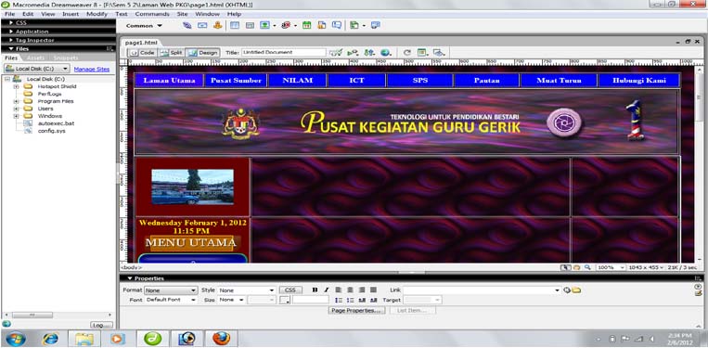708x348 pixels.
Task: Open the Manage Sites link
Action: 92,70
